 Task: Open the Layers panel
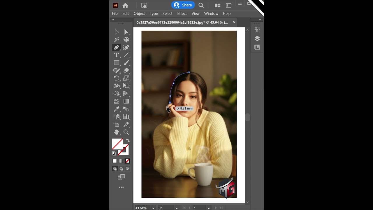[x=257, y=38]
